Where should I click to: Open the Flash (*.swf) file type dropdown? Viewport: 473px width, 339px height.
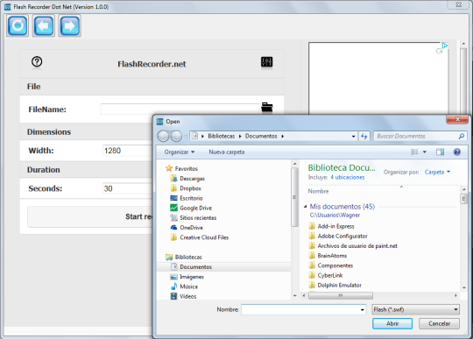tap(416, 310)
